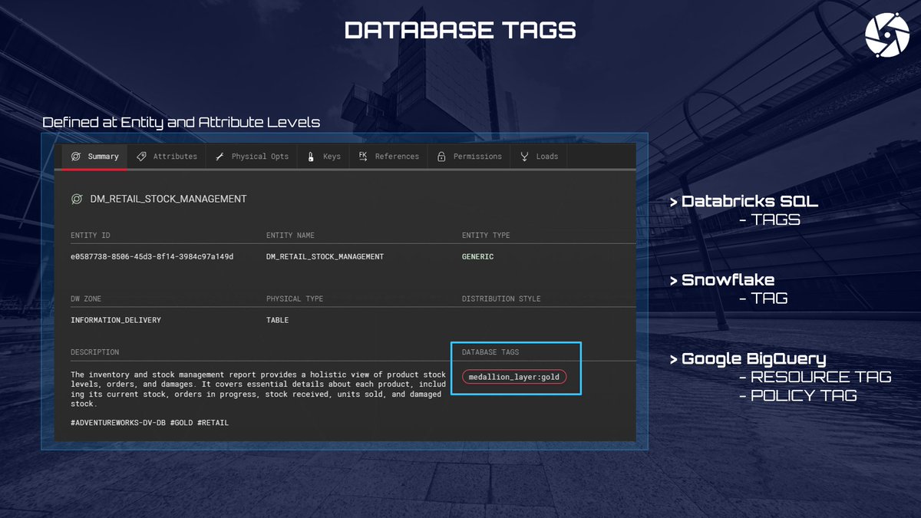Open the Loads tab
This screenshot has width=921, height=518.
(x=539, y=157)
